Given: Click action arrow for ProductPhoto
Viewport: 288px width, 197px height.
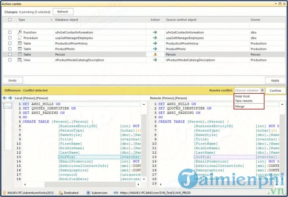Looking at the screenshot, I should coord(155,49).
